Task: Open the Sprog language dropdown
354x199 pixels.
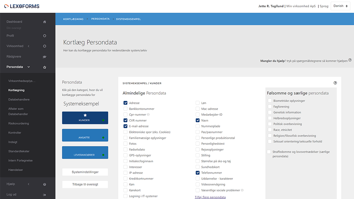Action: [x=340, y=6]
